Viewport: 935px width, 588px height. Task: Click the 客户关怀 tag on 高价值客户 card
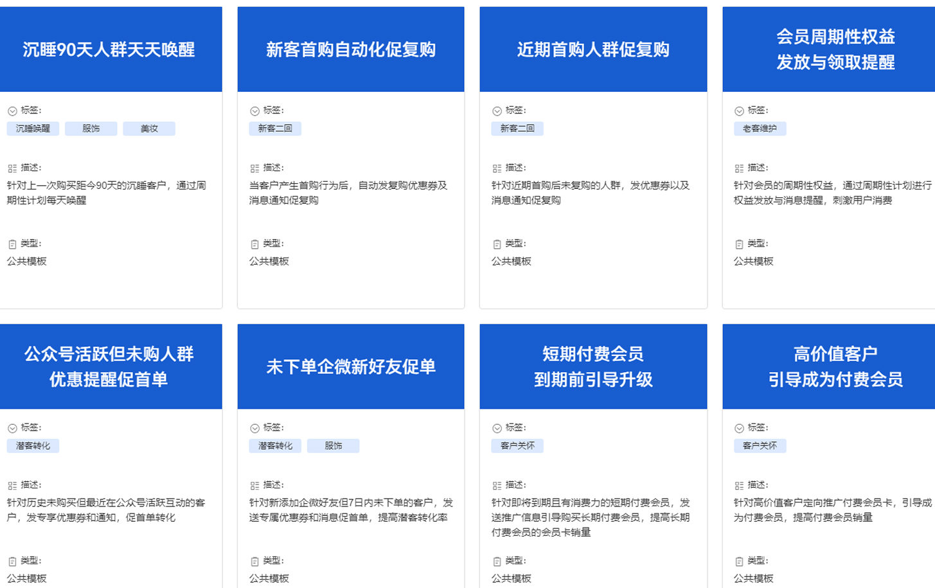coord(760,445)
